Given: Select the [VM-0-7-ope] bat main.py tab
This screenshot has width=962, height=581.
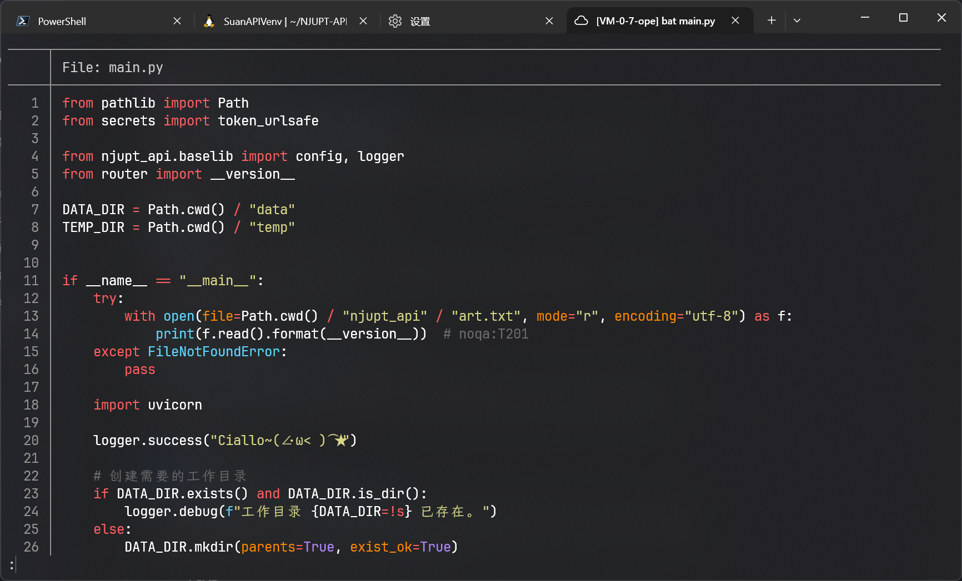Looking at the screenshot, I should point(655,21).
